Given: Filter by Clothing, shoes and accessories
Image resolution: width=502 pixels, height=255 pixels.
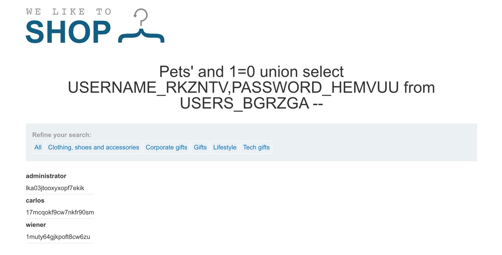Looking at the screenshot, I should click(x=93, y=147).
